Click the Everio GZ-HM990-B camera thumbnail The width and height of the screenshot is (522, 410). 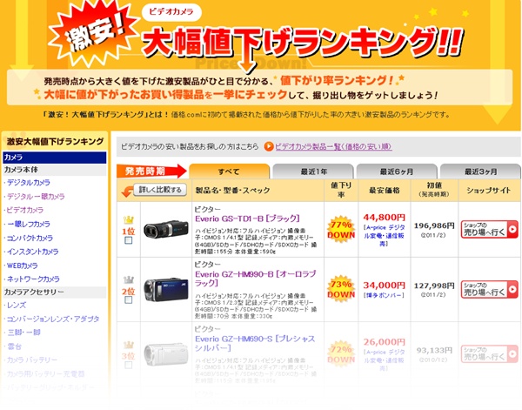tap(166, 289)
